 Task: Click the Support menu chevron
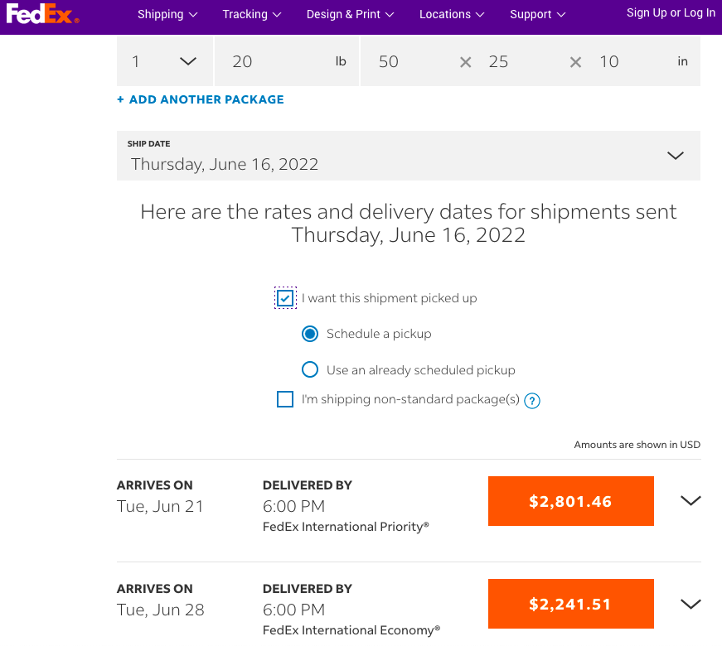coord(561,15)
